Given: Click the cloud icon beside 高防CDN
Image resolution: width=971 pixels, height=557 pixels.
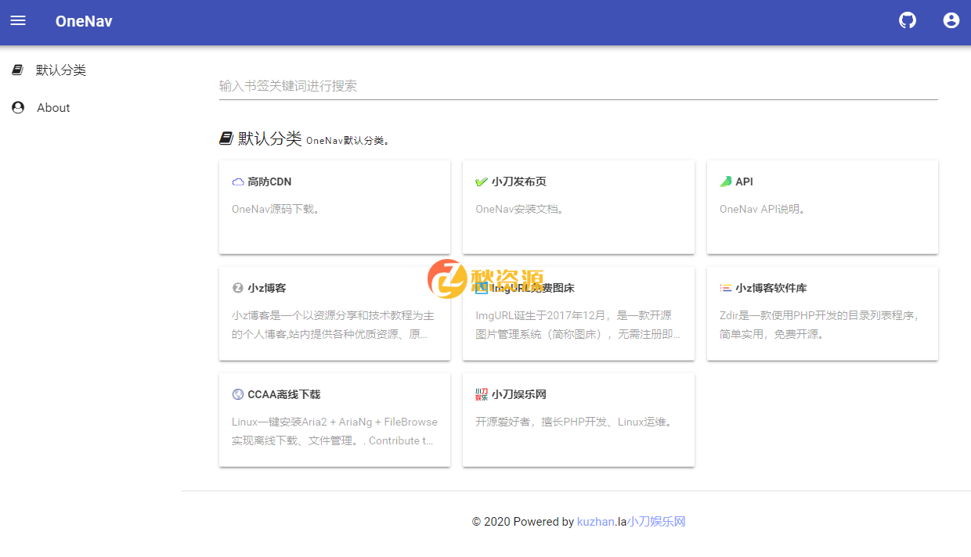Looking at the screenshot, I should (x=238, y=182).
